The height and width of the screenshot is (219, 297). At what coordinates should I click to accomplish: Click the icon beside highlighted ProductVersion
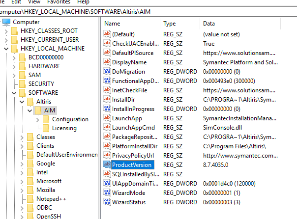[x=107, y=164]
